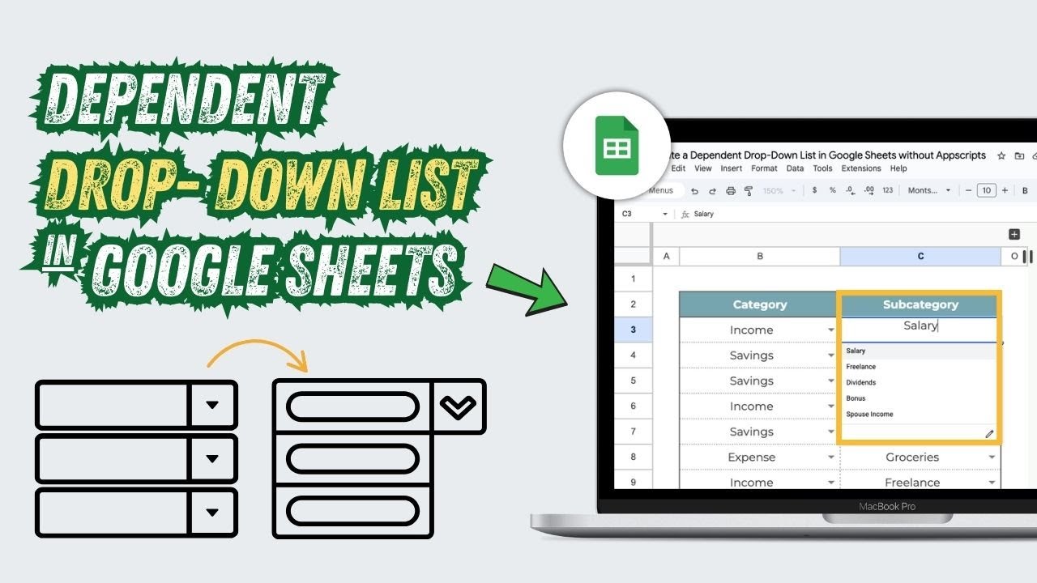Click the Move to folder icon
Image resolution: width=1037 pixels, height=583 pixels.
(x=1019, y=155)
